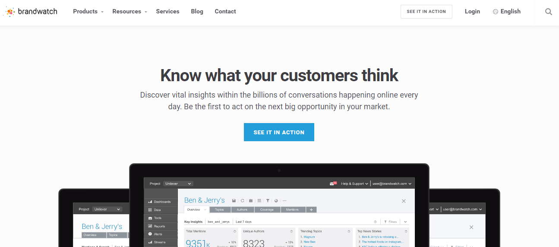Image resolution: width=559 pixels, height=247 pixels.
Task: Expand the Resources dropdown menu
Action: coord(129,12)
